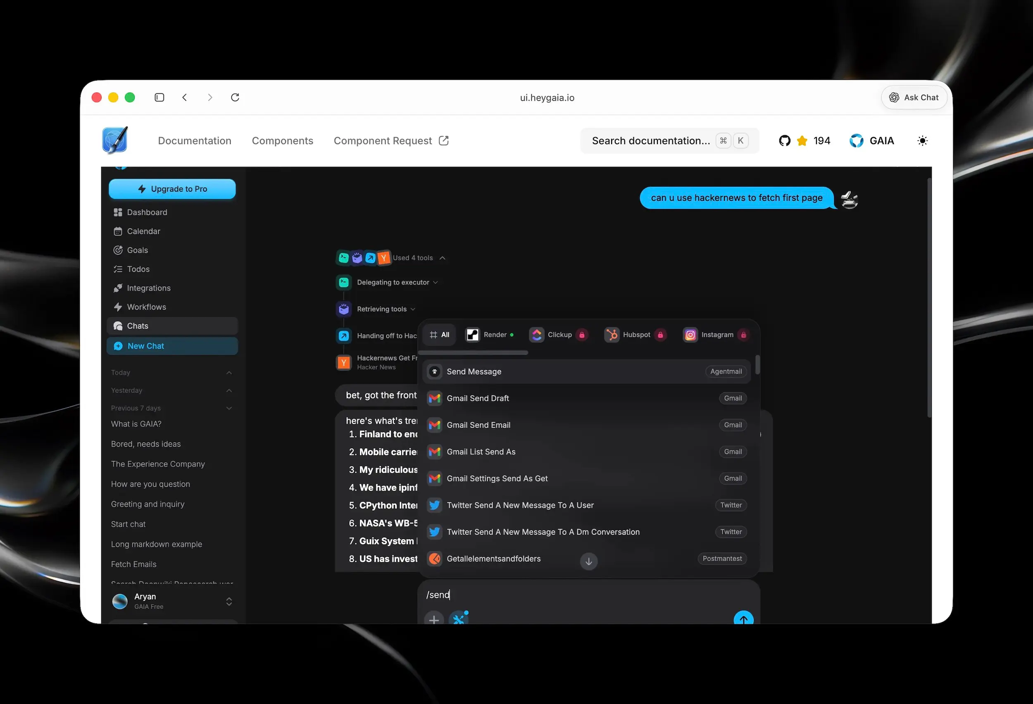
Task: Focus the Search documentation field
Action: coord(670,141)
